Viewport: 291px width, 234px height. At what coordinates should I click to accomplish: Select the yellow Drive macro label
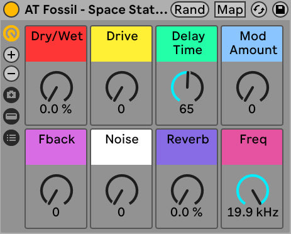pos(121,44)
